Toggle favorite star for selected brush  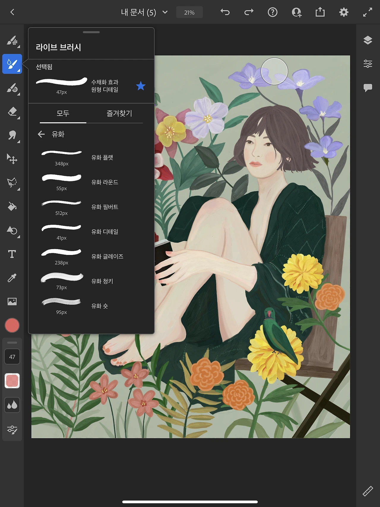click(141, 86)
